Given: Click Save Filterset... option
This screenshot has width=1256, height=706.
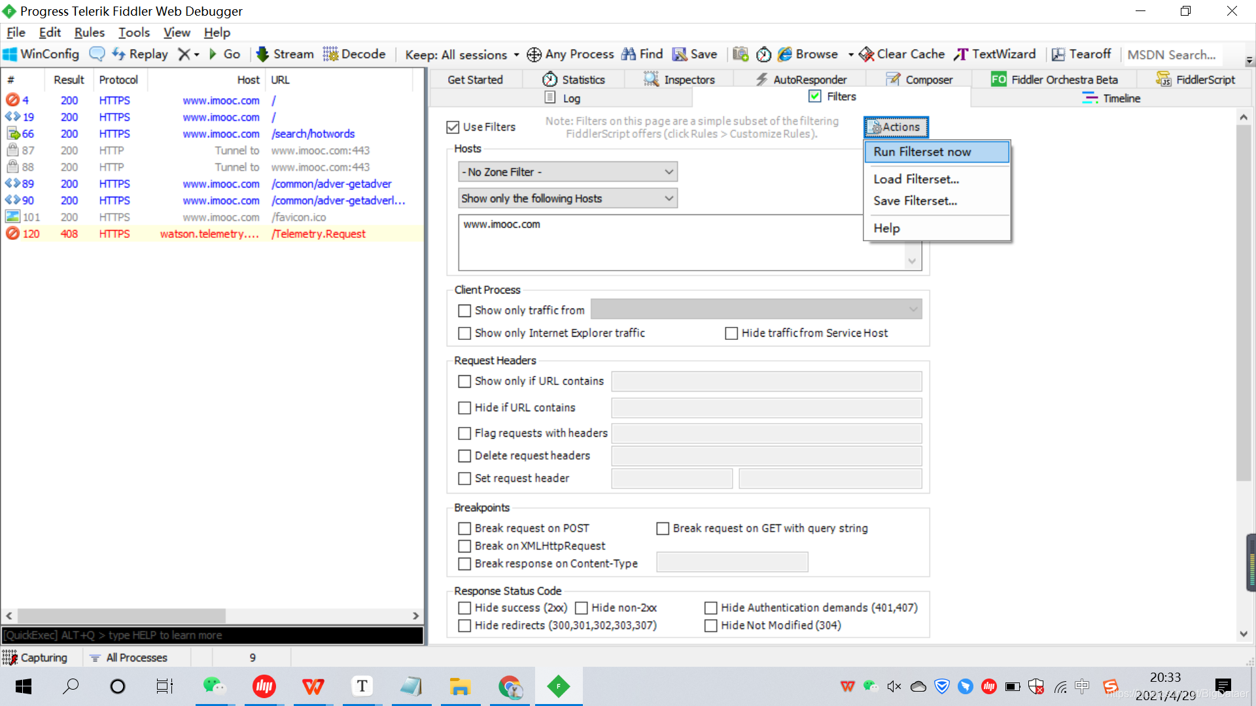Looking at the screenshot, I should click(915, 201).
